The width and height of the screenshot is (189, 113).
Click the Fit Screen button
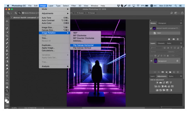(80, 13)
